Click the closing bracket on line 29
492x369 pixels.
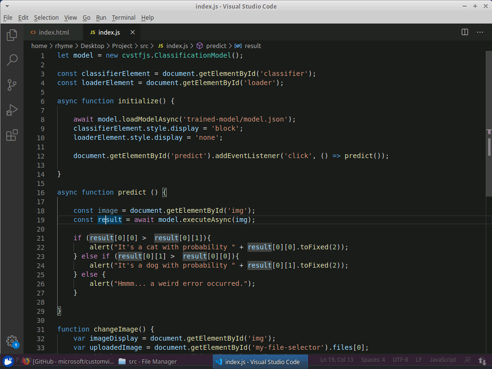[59, 311]
